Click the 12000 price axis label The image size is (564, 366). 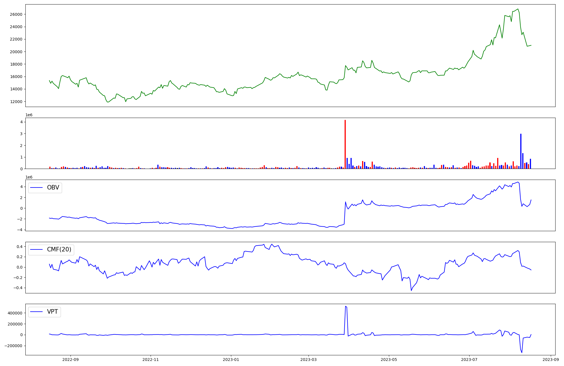click(x=16, y=102)
